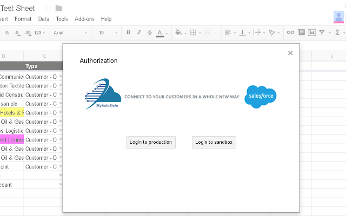The image size is (346, 216).
Task: Star the Test Sheet document
Action: pyautogui.click(x=48, y=8)
